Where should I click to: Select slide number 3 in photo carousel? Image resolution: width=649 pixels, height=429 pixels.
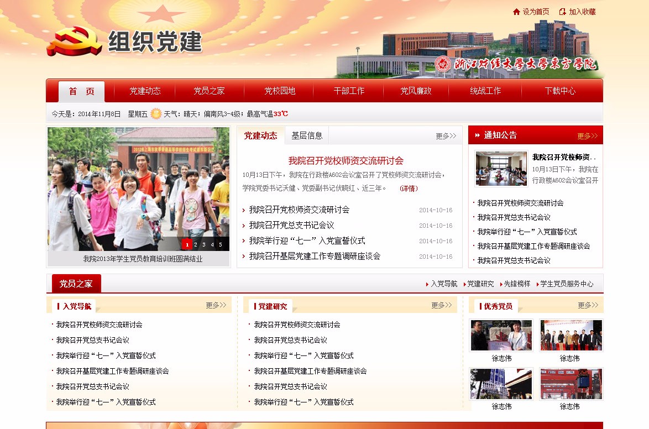[x=204, y=244]
